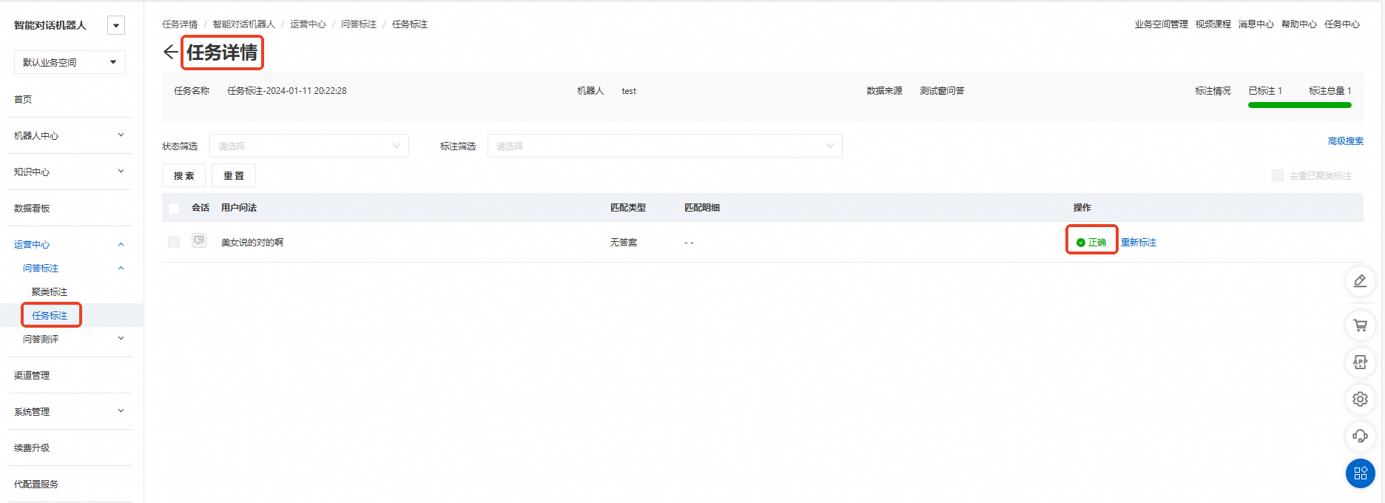
Task: Expand the 知识中心 menu
Action: coord(70,172)
